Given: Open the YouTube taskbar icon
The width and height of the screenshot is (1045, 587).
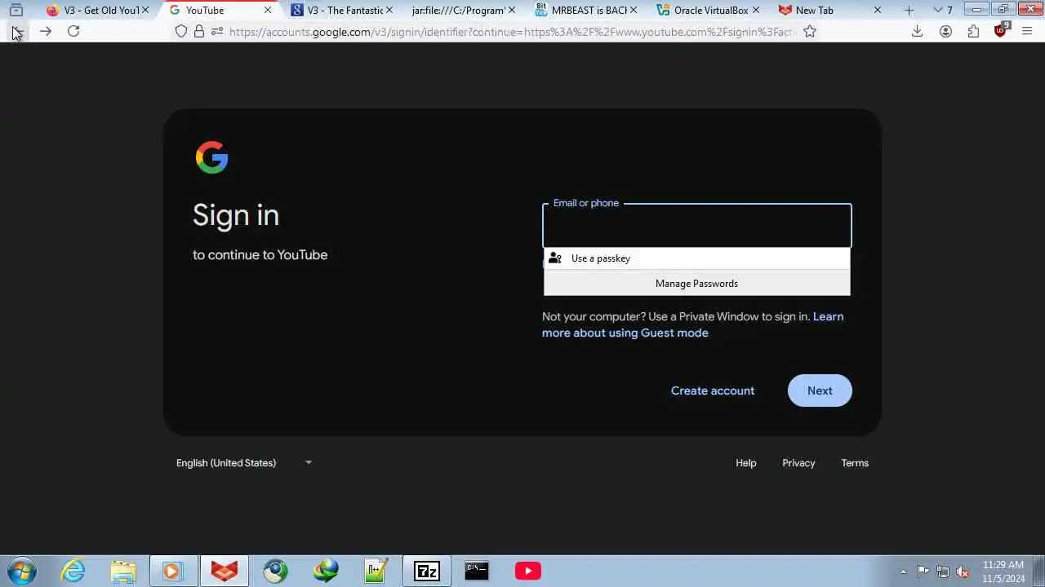Looking at the screenshot, I should (x=528, y=572).
